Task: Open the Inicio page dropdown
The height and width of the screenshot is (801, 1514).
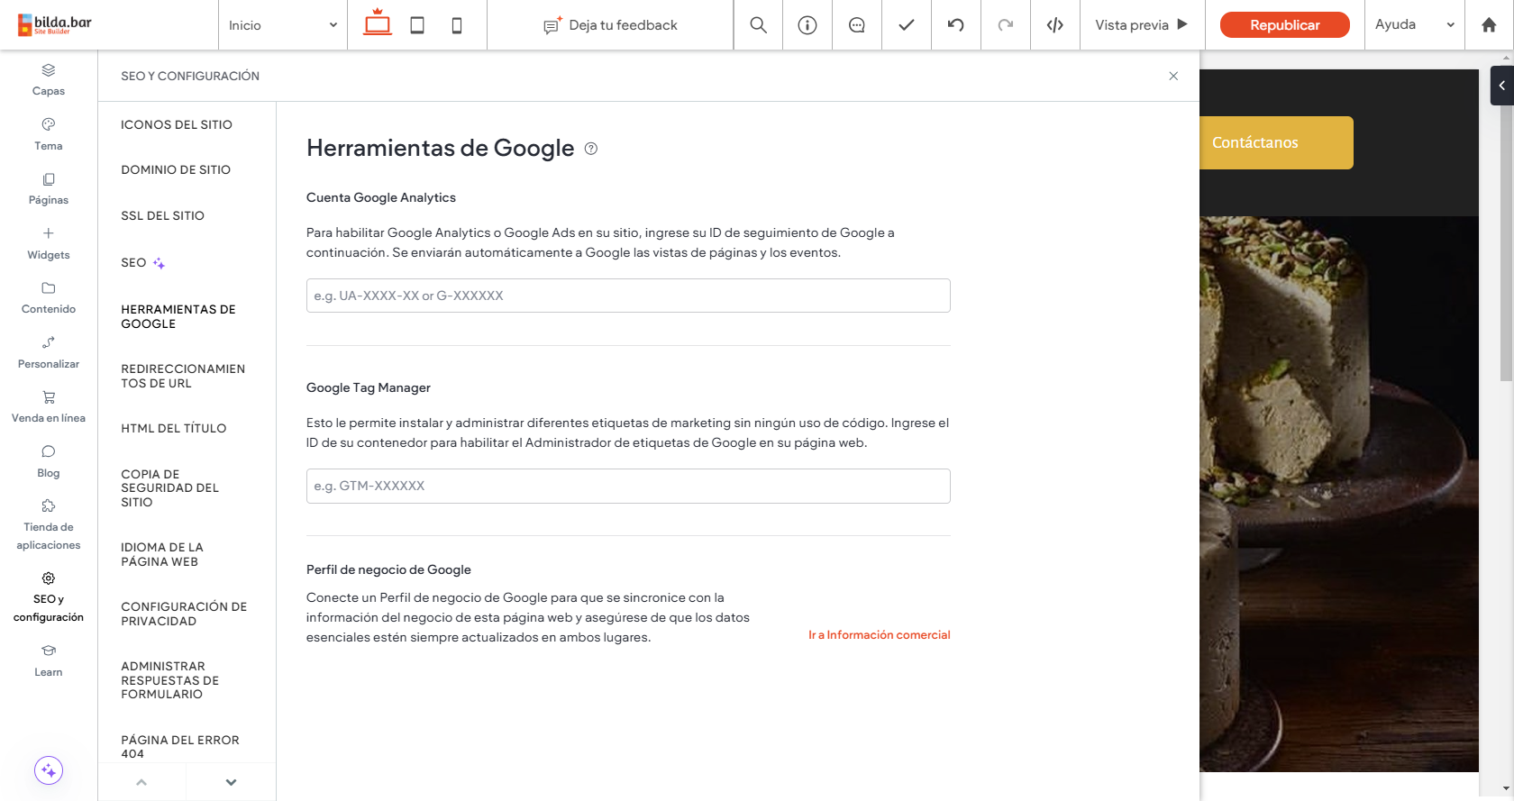Action: point(283,25)
